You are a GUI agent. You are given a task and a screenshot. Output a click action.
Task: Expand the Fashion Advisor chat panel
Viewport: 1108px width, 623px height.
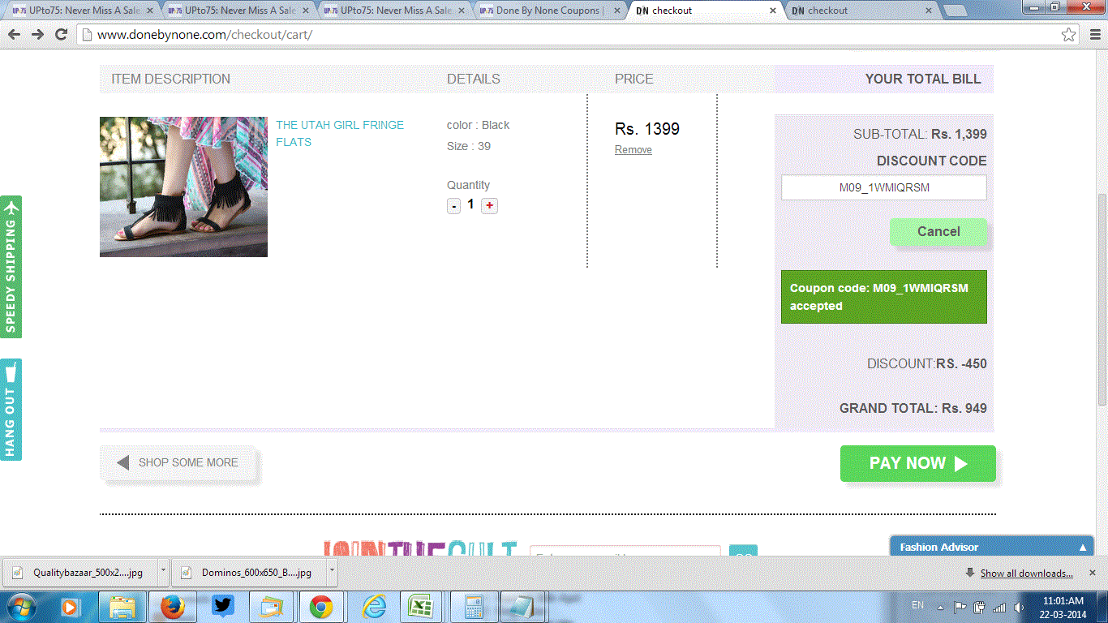(1082, 548)
